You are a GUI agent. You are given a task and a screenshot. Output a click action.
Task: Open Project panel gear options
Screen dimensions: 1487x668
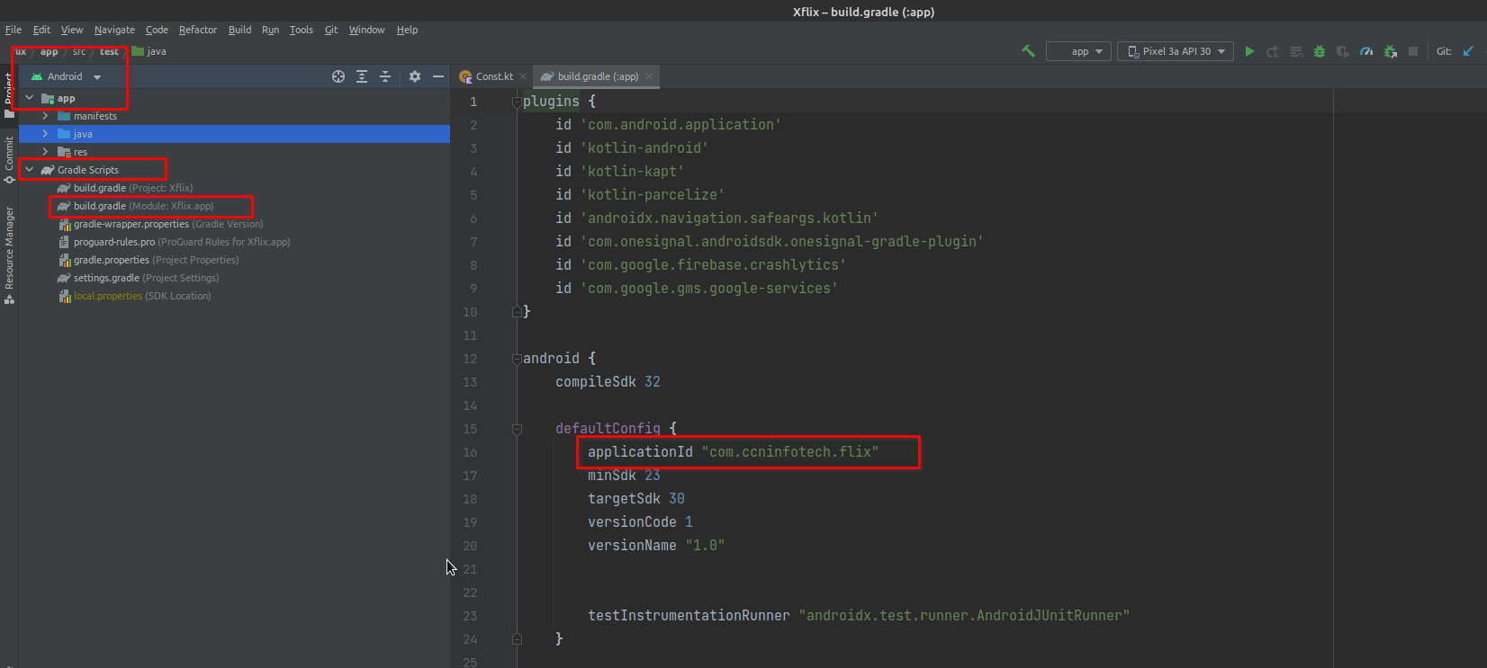tap(415, 76)
